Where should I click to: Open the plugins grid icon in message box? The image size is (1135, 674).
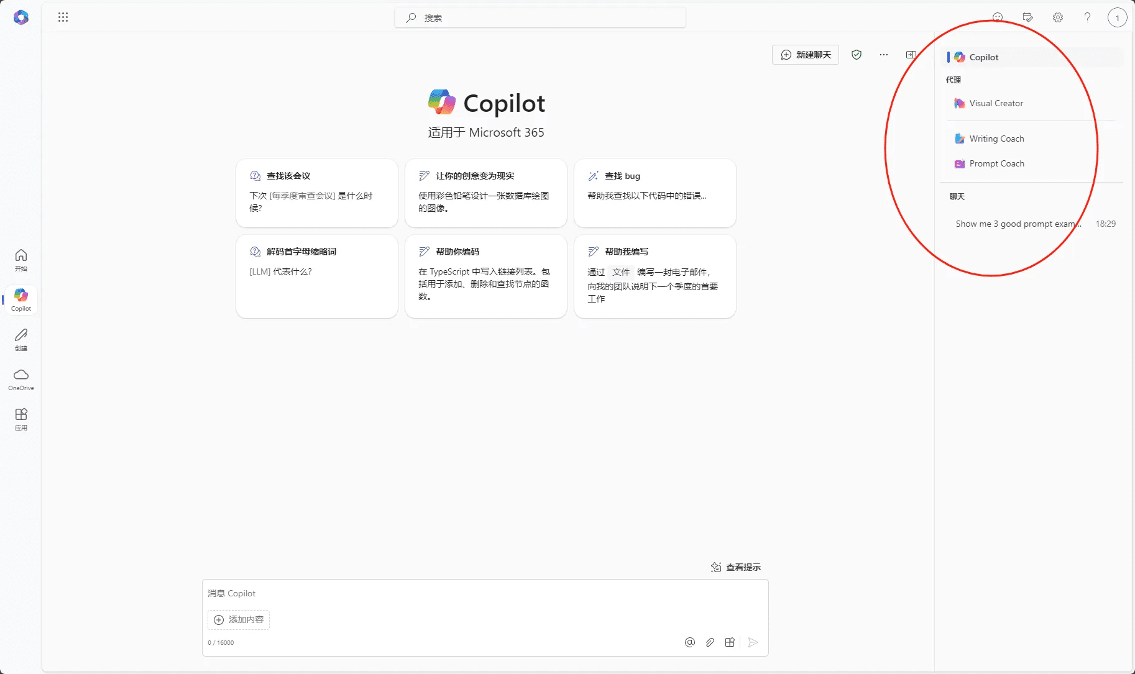point(730,642)
